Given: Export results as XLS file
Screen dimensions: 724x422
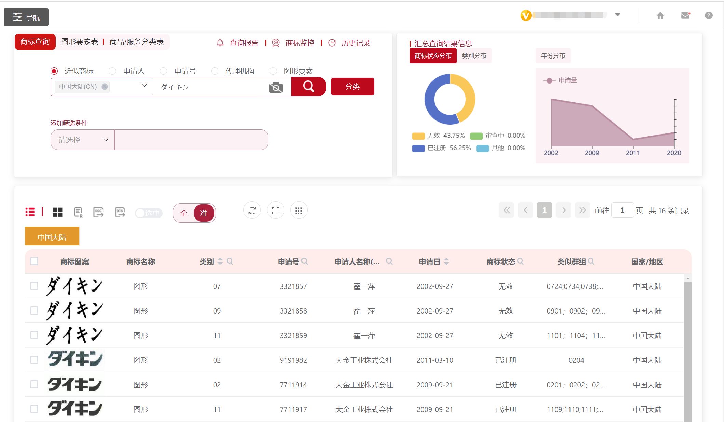Looking at the screenshot, I should [120, 212].
